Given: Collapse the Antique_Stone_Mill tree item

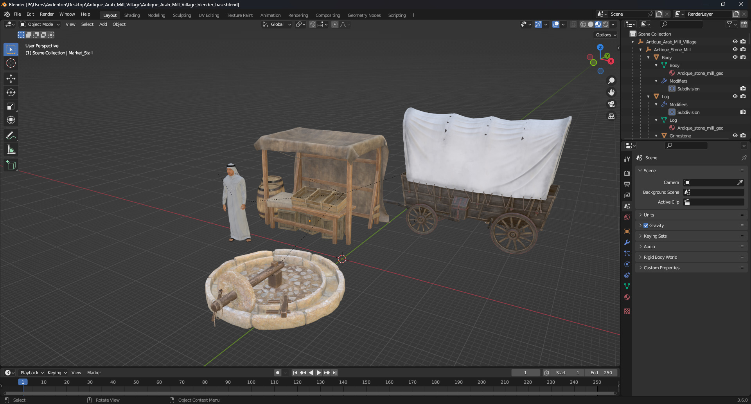Looking at the screenshot, I should (640, 50).
